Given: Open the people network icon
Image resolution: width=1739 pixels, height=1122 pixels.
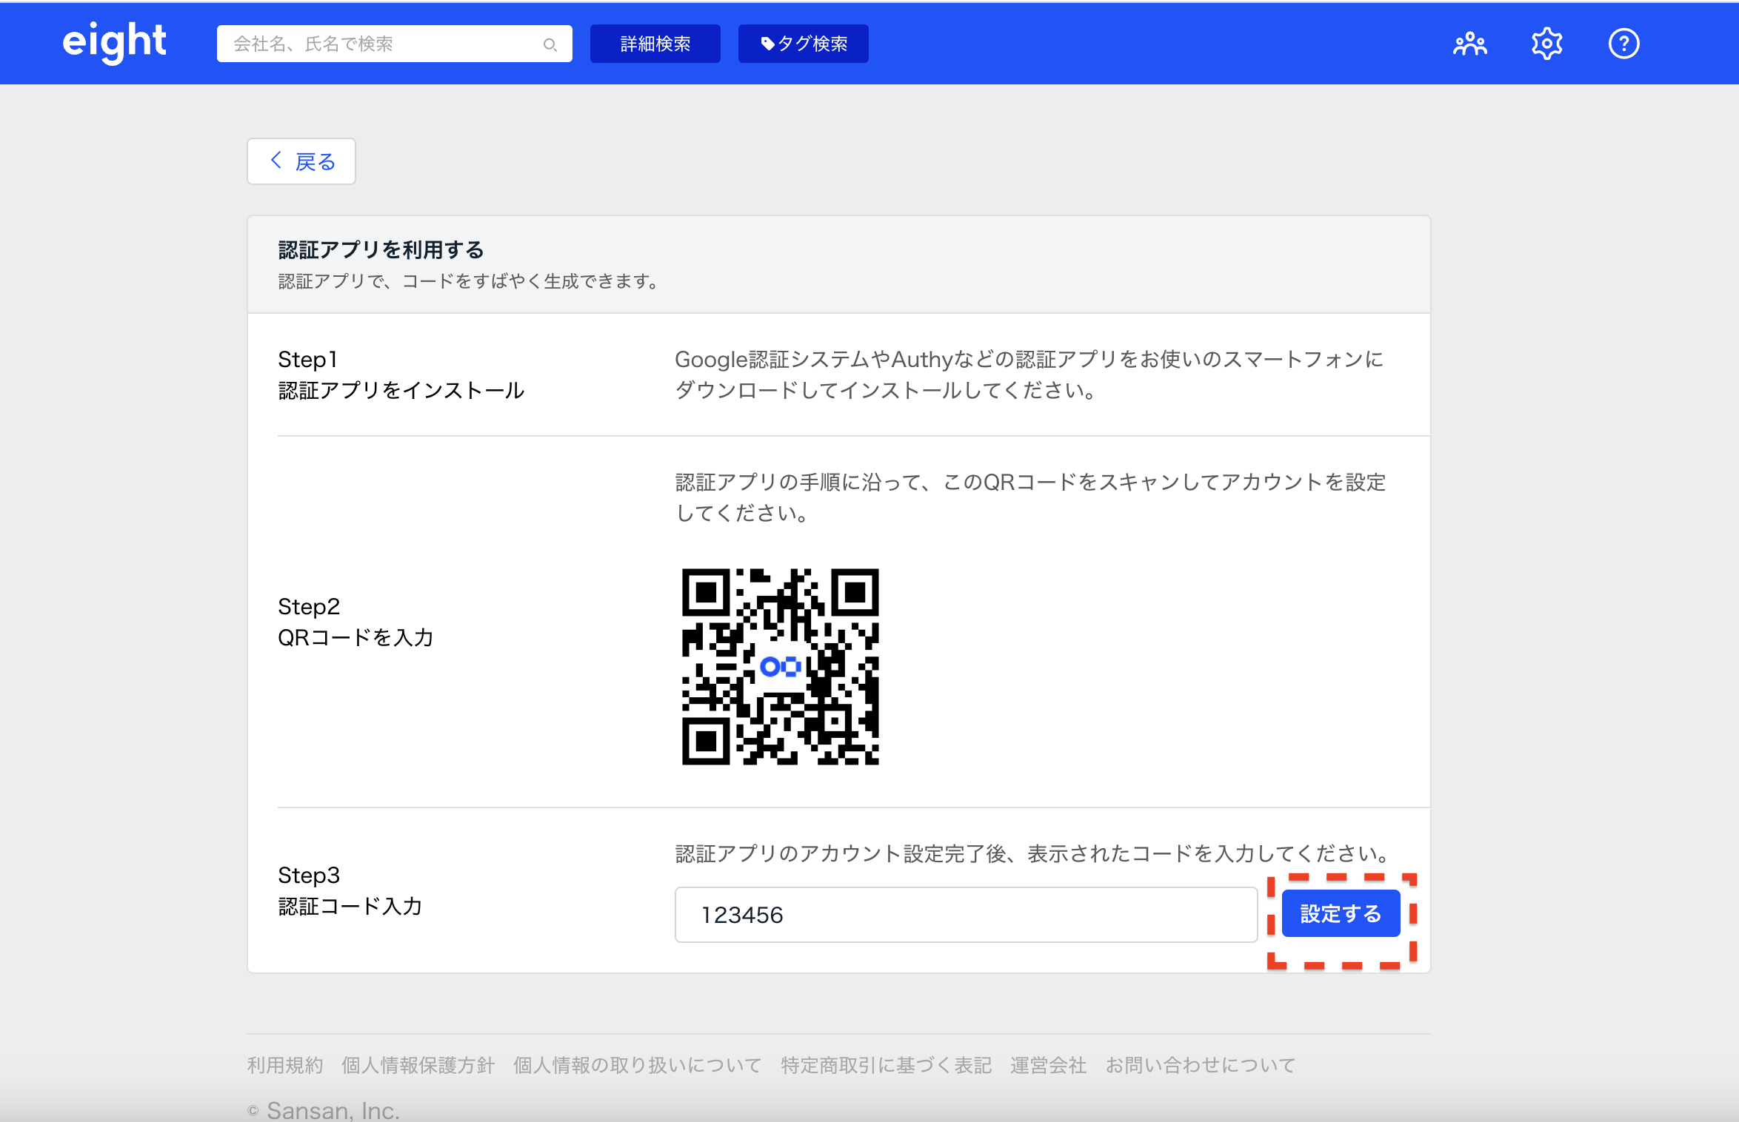Looking at the screenshot, I should [1469, 44].
